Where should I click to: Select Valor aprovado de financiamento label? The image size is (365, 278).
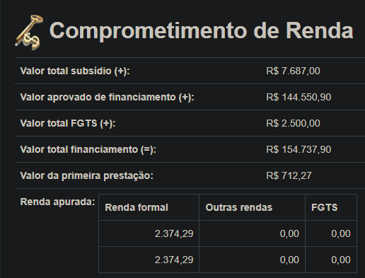pyautogui.click(x=108, y=97)
